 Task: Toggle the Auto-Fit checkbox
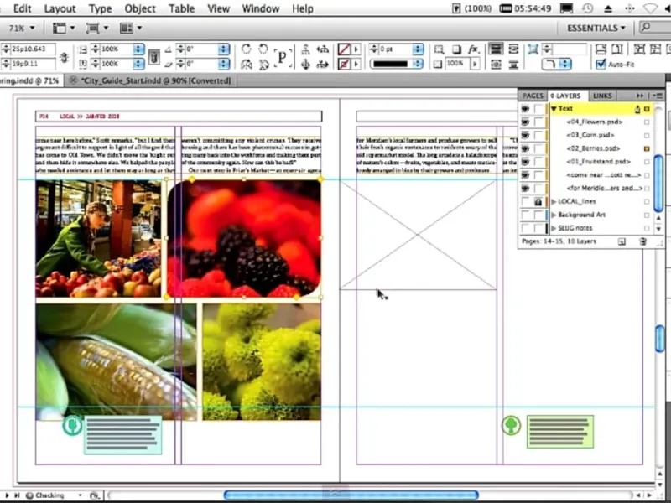[601, 65]
